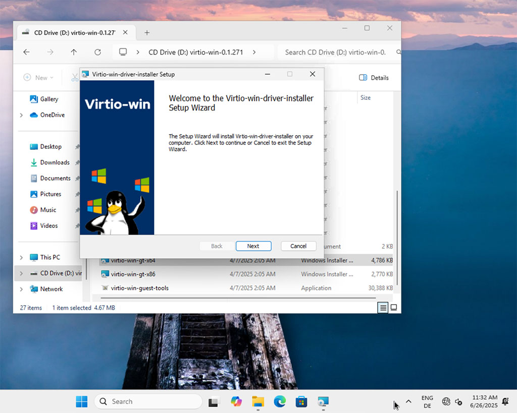Open the notification bell icon
This screenshot has height=413, width=517.
point(505,401)
